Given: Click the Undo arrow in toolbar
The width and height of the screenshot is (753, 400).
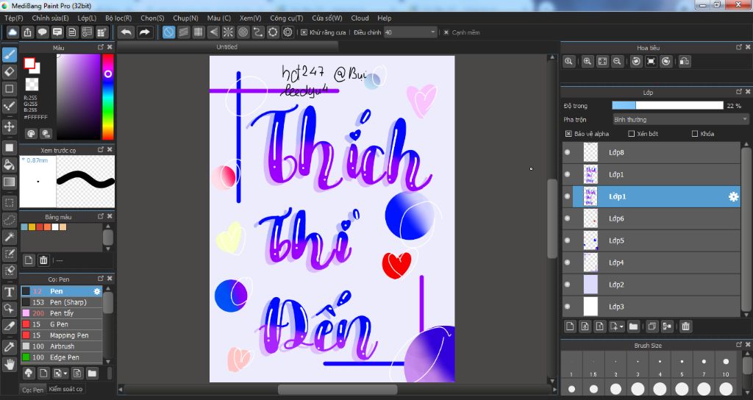Looking at the screenshot, I should 126,32.
